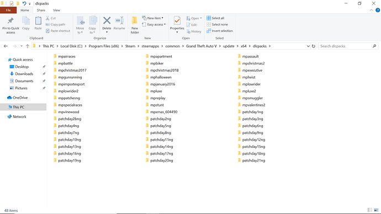
Task: Click the Edit icon in Open group
Action: [x=188, y=25]
